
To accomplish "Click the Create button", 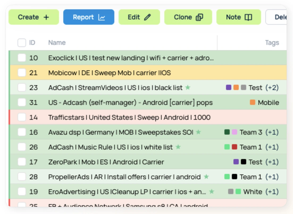I will click(34, 17).
